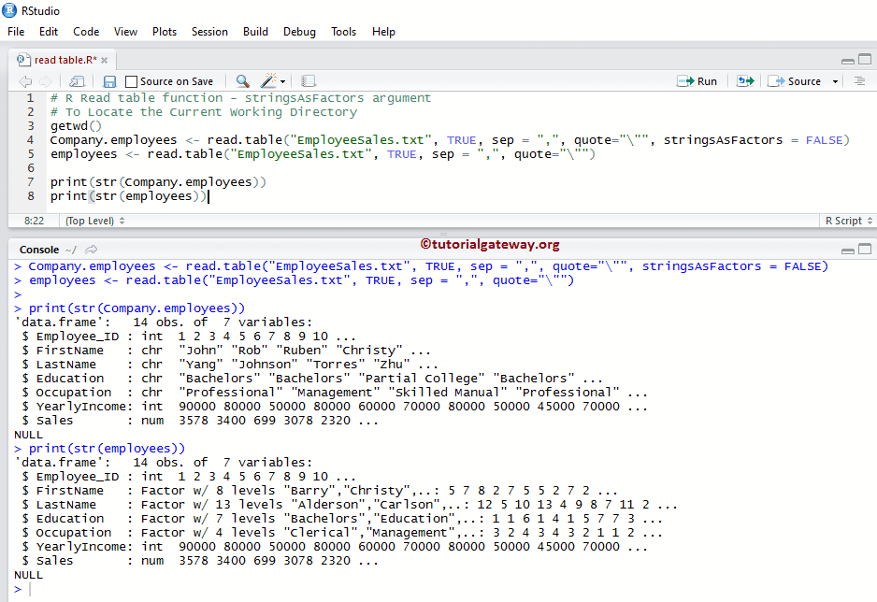Click the show in new window icon
The height and width of the screenshot is (602, 877).
(77, 81)
